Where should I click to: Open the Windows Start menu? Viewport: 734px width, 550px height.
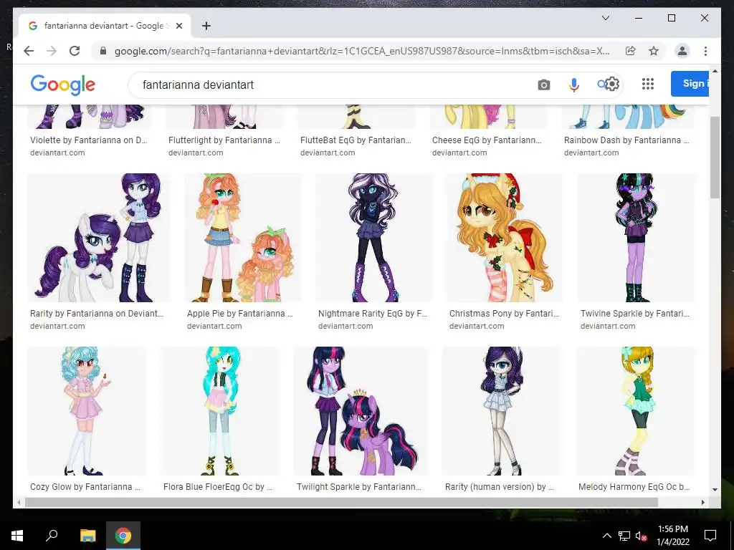point(17,536)
